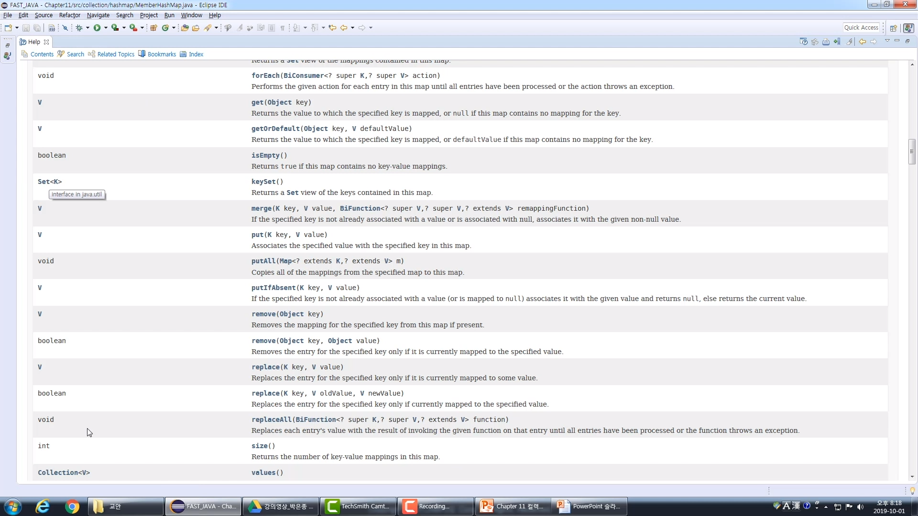Open Help view menu triangle
The height and width of the screenshot is (516, 918).
[x=887, y=41]
